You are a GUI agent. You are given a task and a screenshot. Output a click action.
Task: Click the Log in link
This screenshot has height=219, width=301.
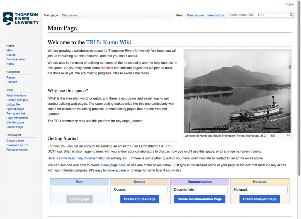tap(290, 4)
